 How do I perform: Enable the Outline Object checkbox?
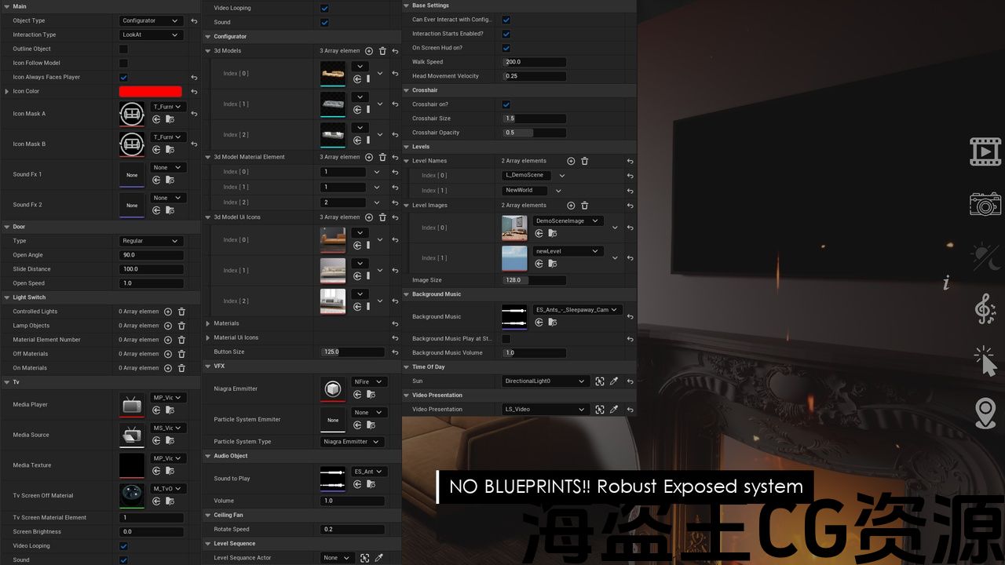click(123, 49)
